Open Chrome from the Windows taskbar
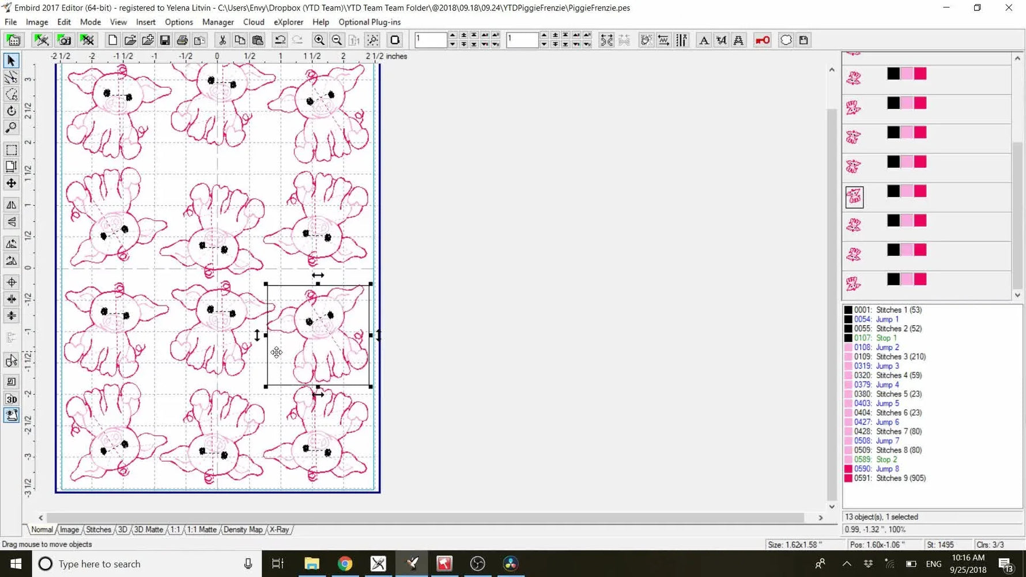 click(x=345, y=564)
